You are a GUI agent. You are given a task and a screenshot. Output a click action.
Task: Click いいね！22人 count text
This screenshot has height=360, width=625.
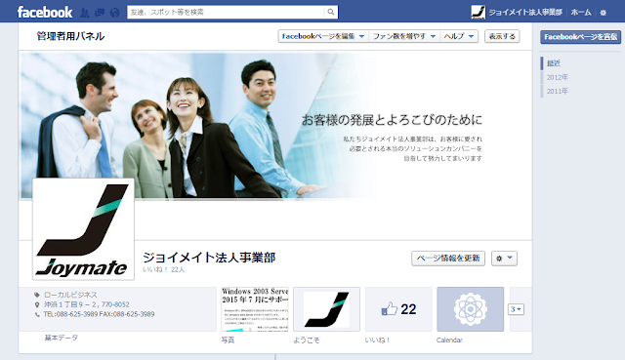[164, 269]
